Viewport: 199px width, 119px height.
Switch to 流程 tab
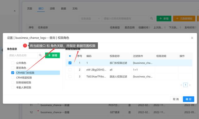click(x=52, y=8)
